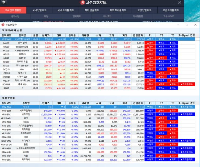This screenshot has width=200, height=167.
Task: Open the 코인 단일 차트 tab
Action: (144, 10)
